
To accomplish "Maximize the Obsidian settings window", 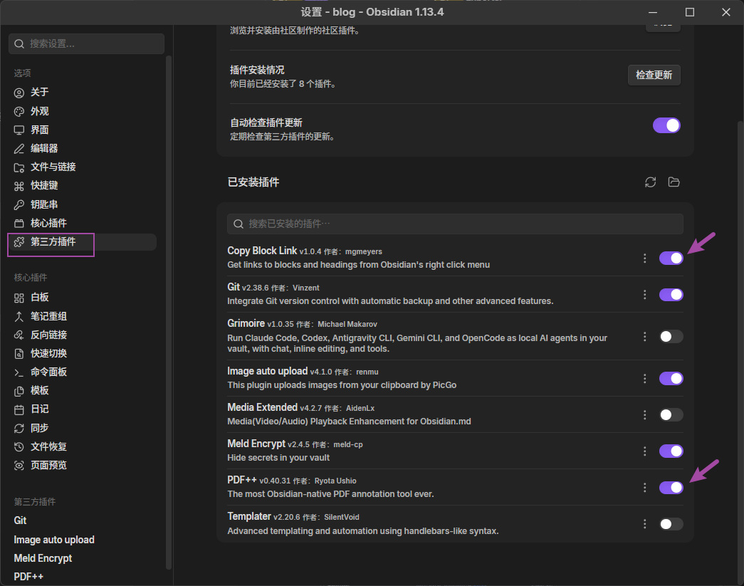I will [x=690, y=12].
